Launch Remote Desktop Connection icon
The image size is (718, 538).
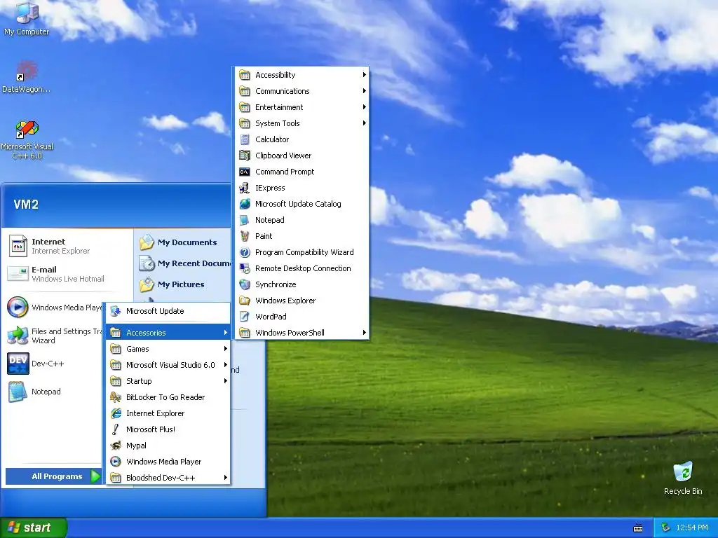coord(245,268)
